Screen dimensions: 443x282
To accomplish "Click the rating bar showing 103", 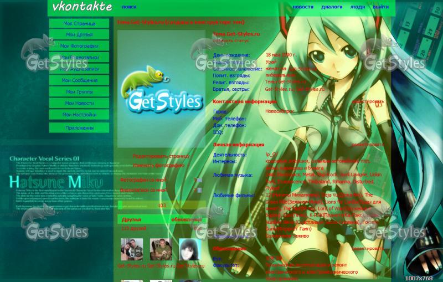I will [162, 206].
